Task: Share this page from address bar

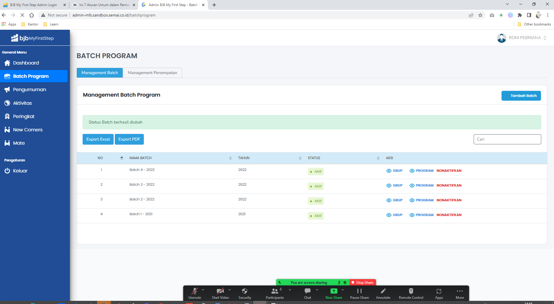Action: (471, 15)
